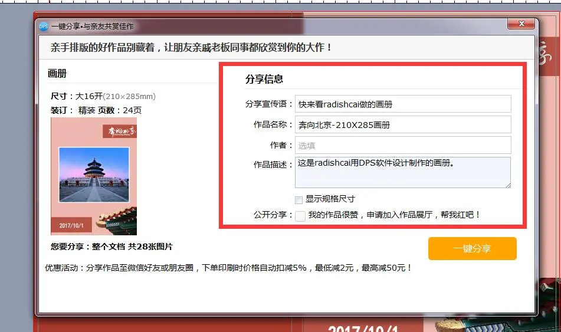The image size is (561, 332).
Task: Click the 作品名称 input field
Action: 403,125
